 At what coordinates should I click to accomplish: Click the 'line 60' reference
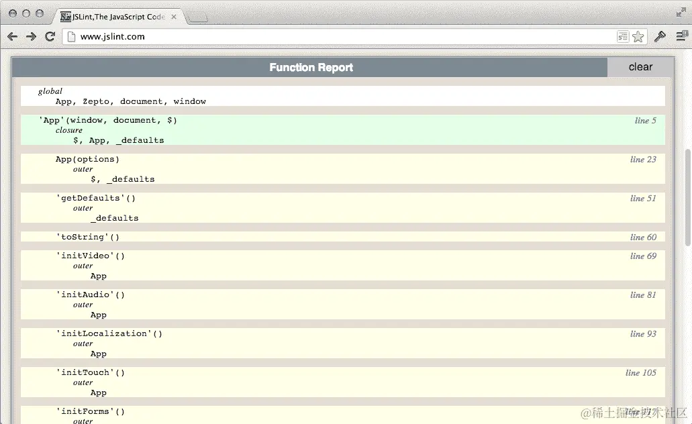pyautogui.click(x=643, y=237)
